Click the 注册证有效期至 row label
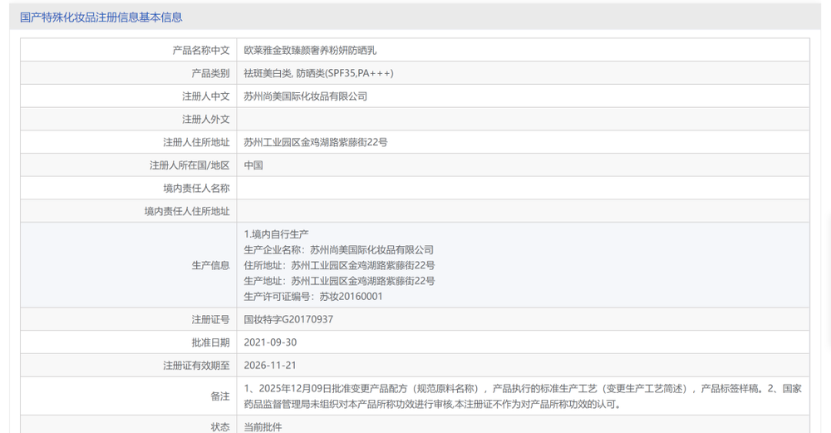This screenshot has height=433, width=831. click(196, 366)
